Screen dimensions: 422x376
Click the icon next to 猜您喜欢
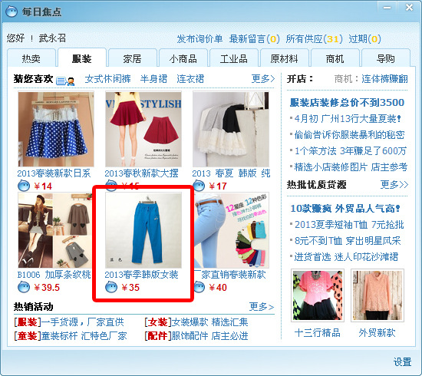coord(65,81)
